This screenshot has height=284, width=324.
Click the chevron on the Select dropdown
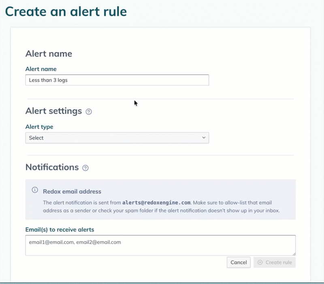(x=204, y=138)
